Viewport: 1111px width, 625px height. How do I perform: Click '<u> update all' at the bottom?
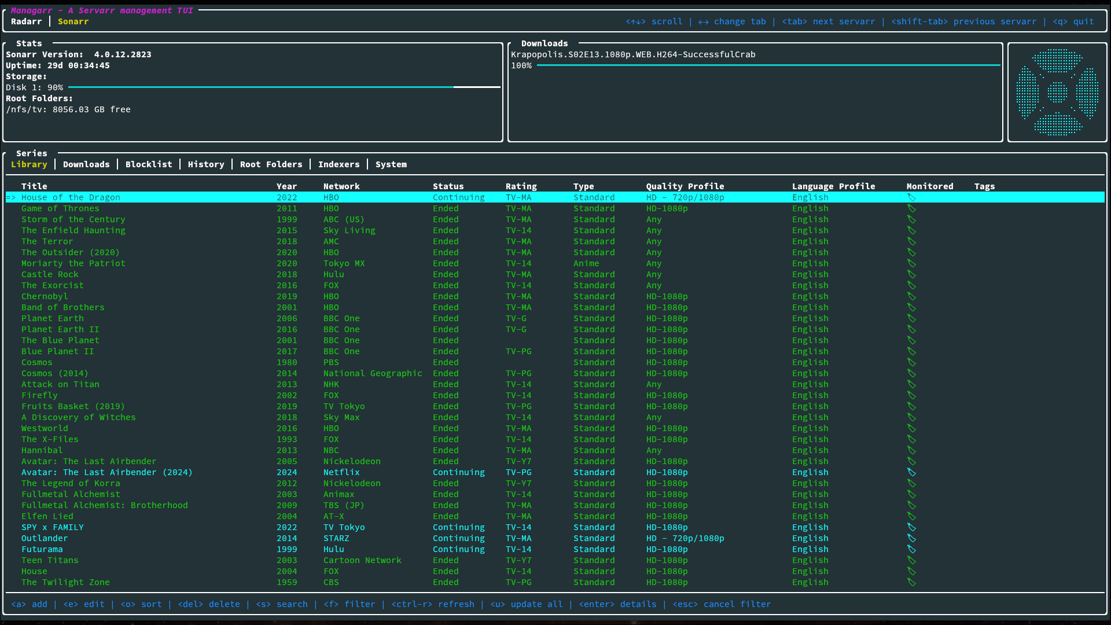(527, 604)
